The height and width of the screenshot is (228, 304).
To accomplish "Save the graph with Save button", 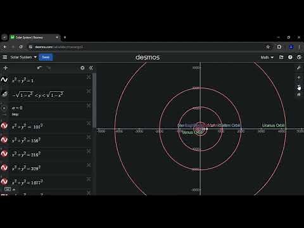I will click(x=46, y=57).
